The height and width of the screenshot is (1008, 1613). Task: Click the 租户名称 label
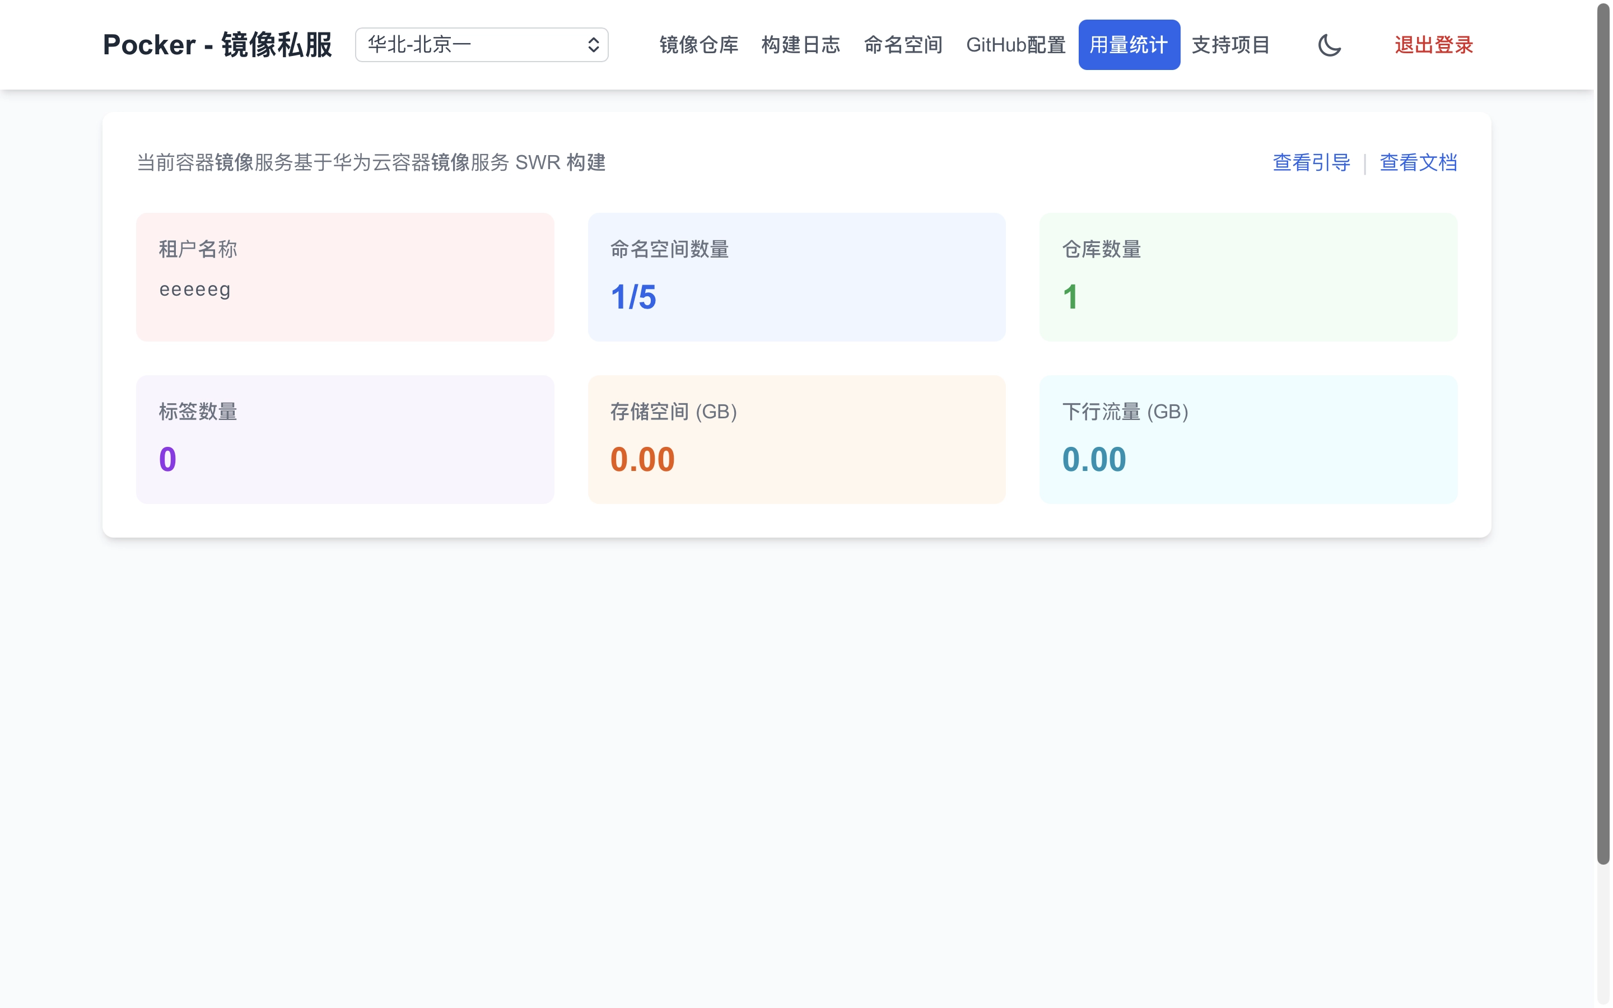198,249
